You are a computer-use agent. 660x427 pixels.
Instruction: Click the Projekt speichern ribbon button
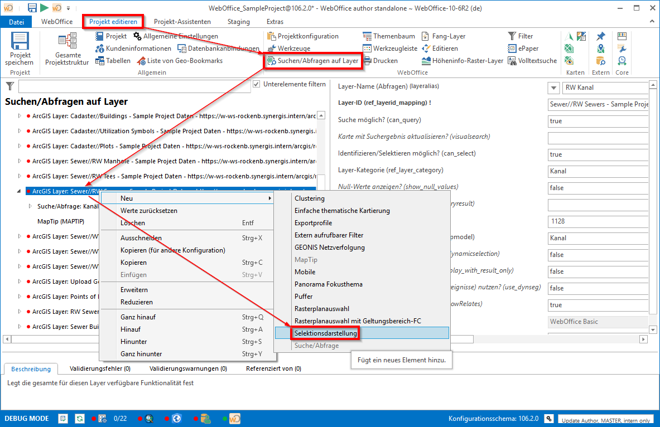tap(21, 49)
